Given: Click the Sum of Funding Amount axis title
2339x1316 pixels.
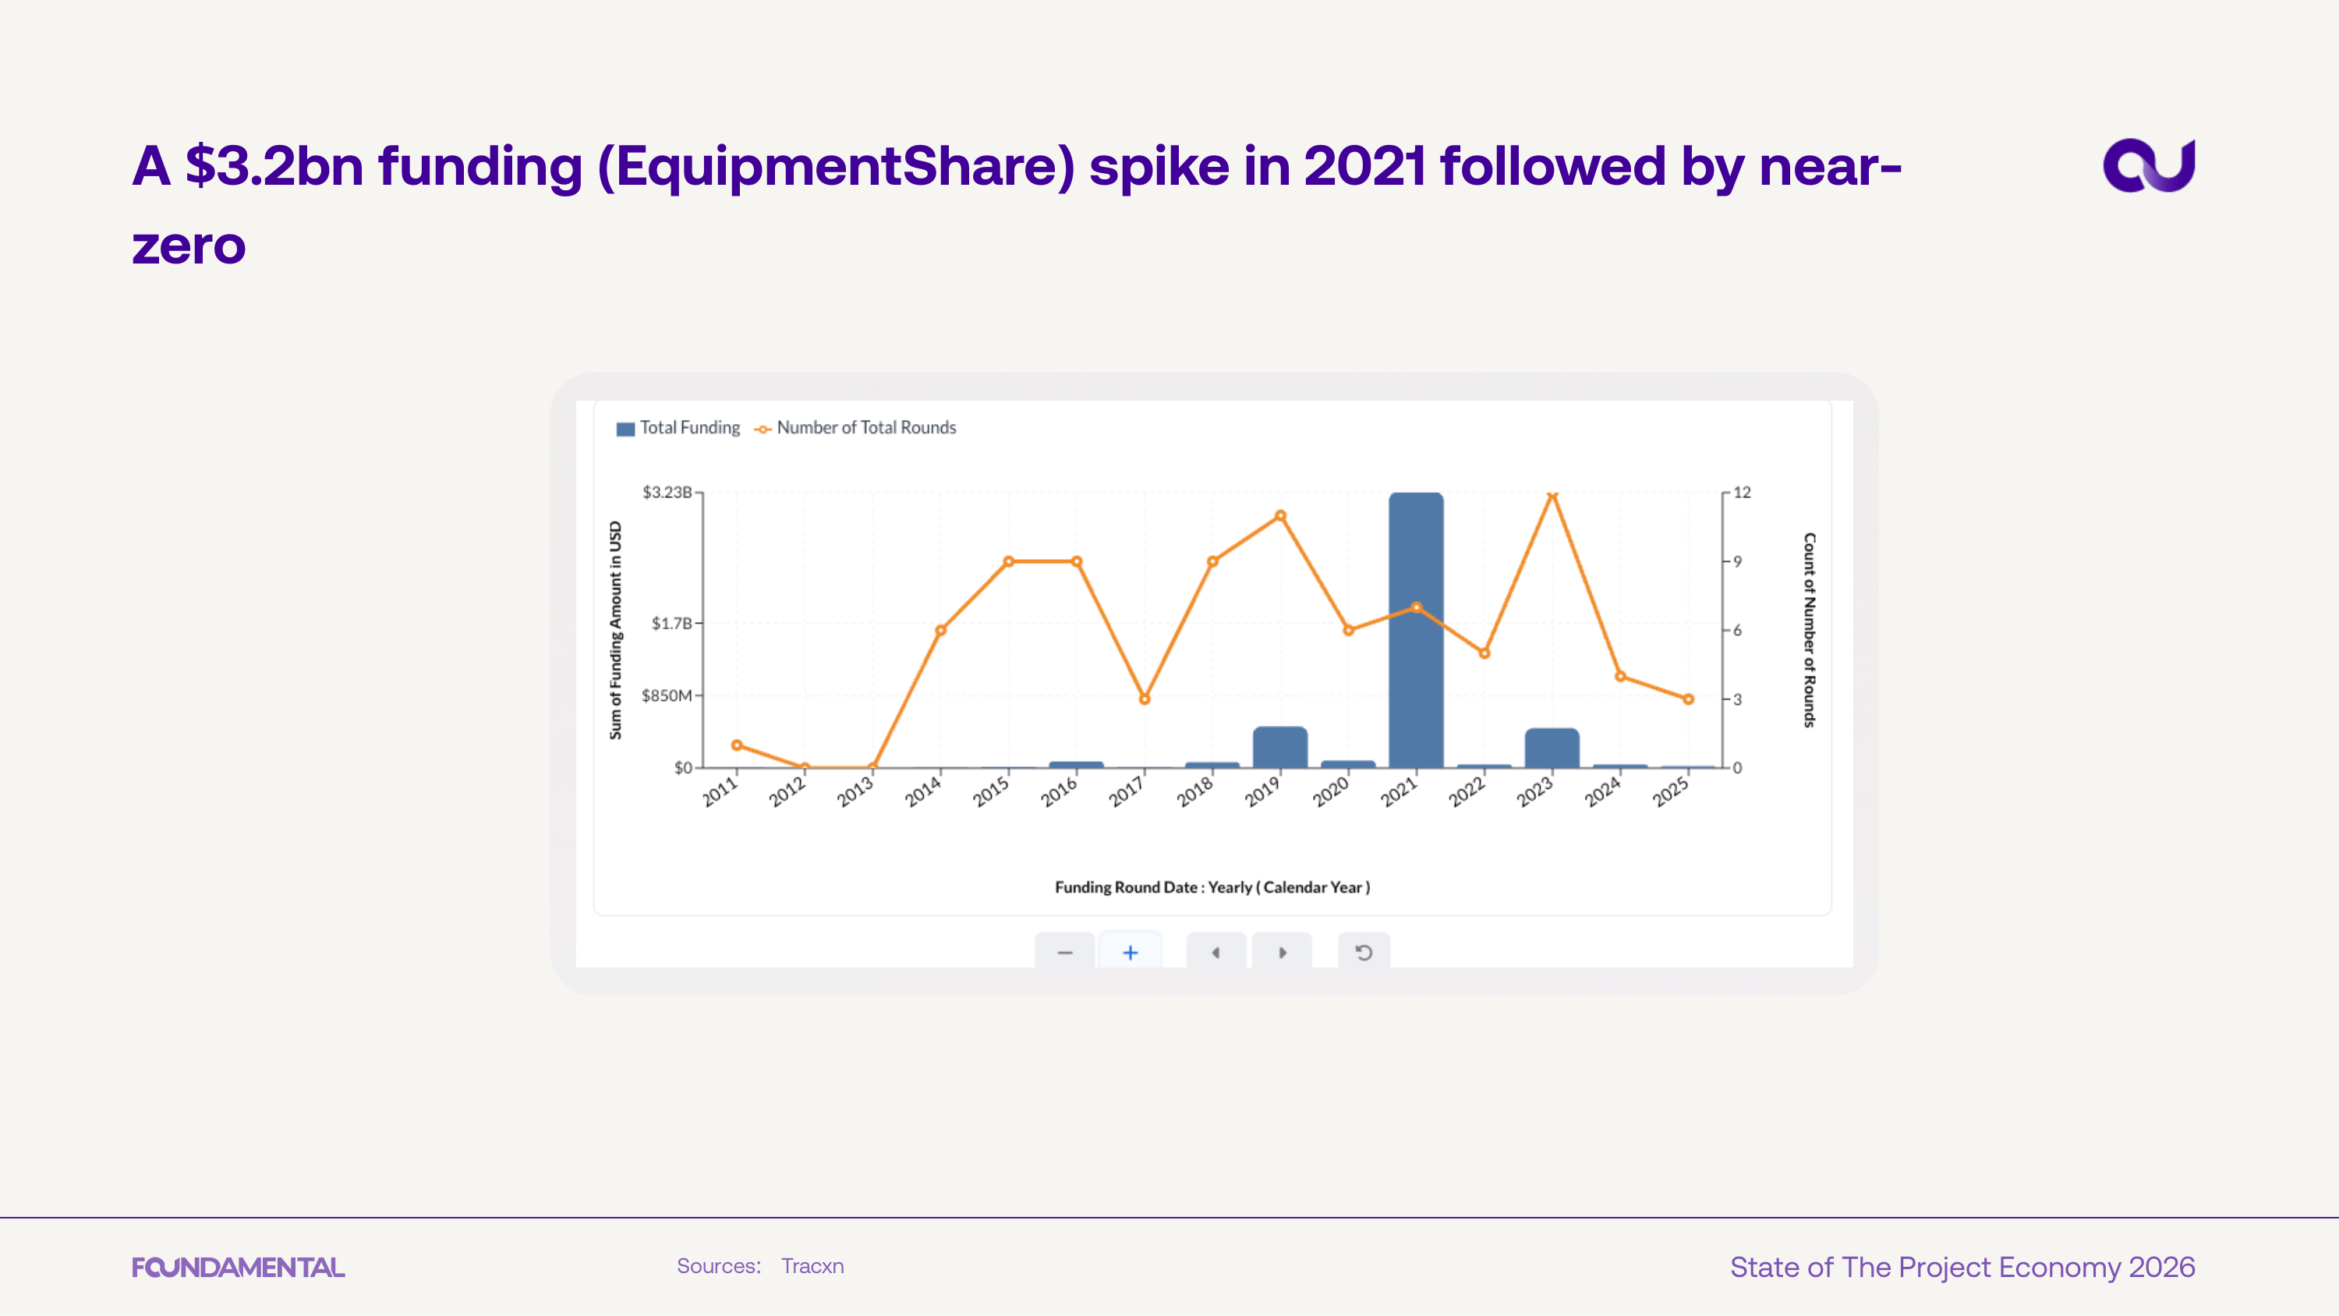Looking at the screenshot, I should coord(616,630).
